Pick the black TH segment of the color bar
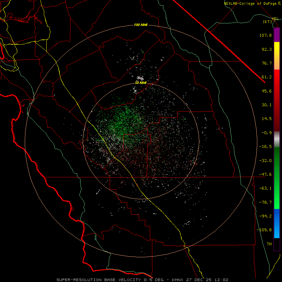 [x=277, y=244]
